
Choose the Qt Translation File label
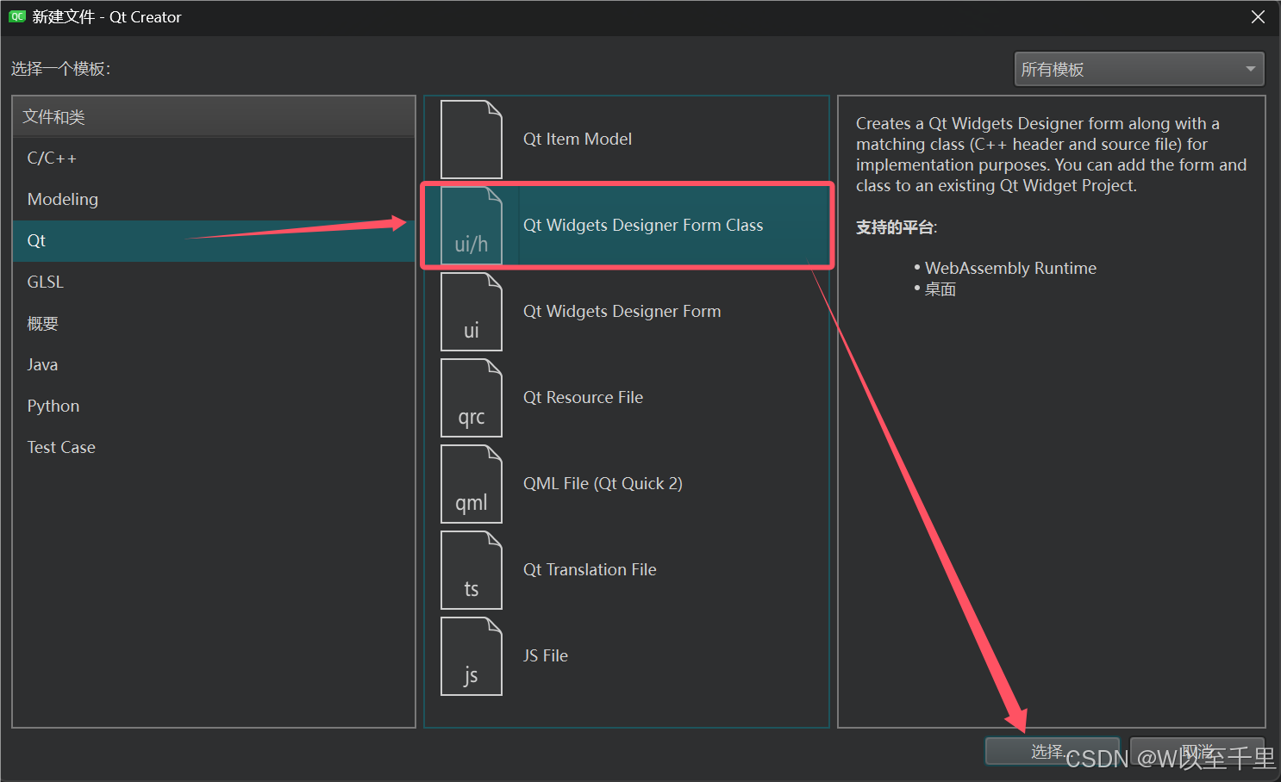pyautogui.click(x=590, y=570)
